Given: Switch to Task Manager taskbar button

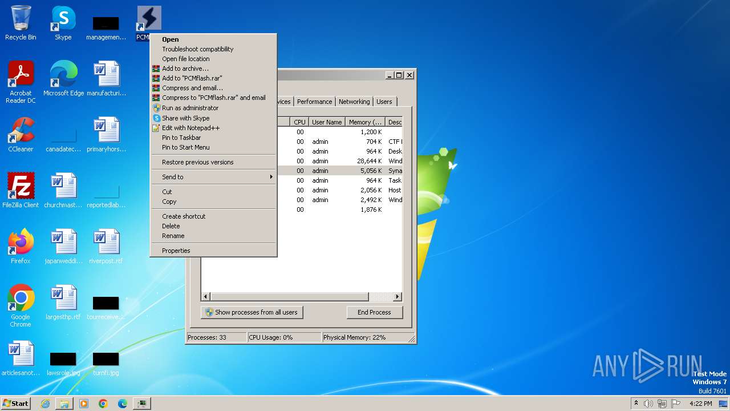Looking at the screenshot, I should tap(142, 404).
